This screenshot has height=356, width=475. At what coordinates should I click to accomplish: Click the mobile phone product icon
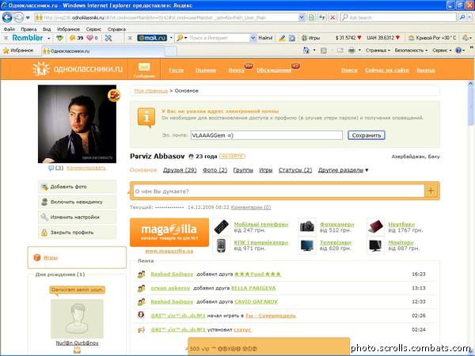[x=222, y=227]
